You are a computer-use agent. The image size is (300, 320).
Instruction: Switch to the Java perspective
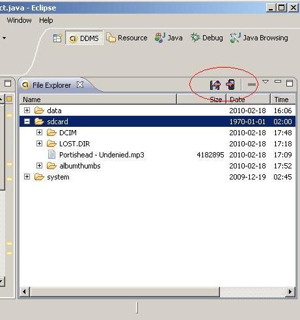pos(169,38)
